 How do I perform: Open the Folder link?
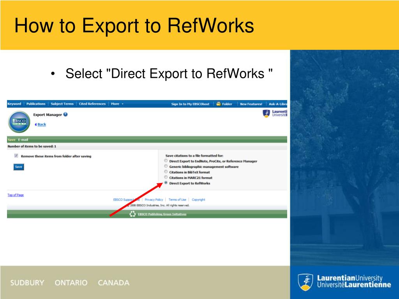click(x=227, y=104)
